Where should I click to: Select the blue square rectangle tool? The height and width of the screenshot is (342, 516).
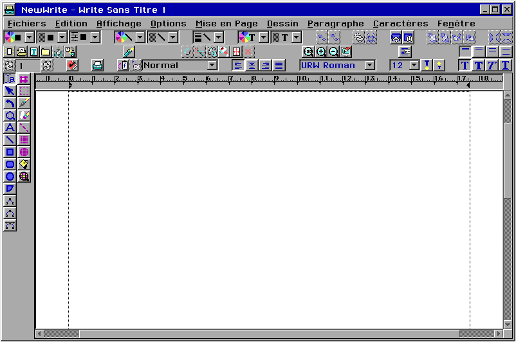[x=10, y=152]
